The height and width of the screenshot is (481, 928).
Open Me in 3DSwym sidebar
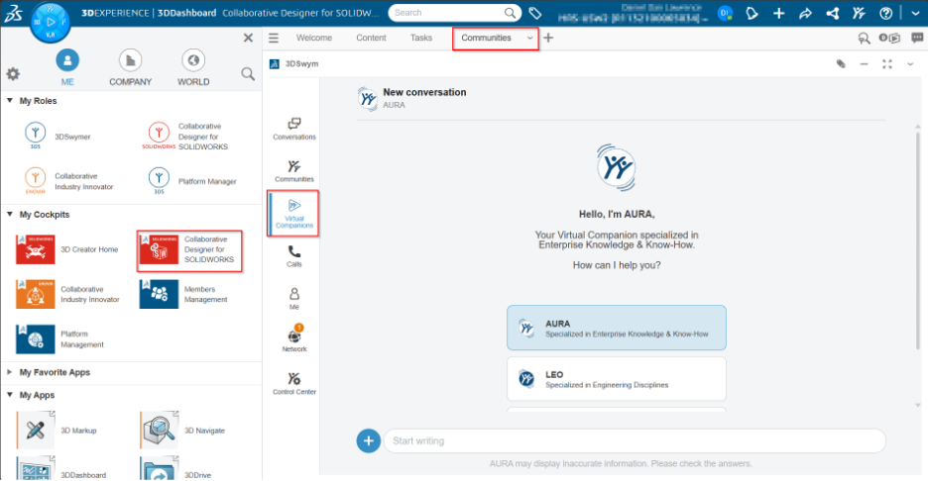pyautogui.click(x=294, y=299)
